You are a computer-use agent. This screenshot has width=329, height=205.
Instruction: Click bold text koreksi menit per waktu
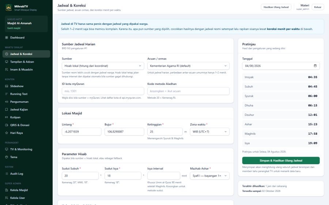(283, 29)
